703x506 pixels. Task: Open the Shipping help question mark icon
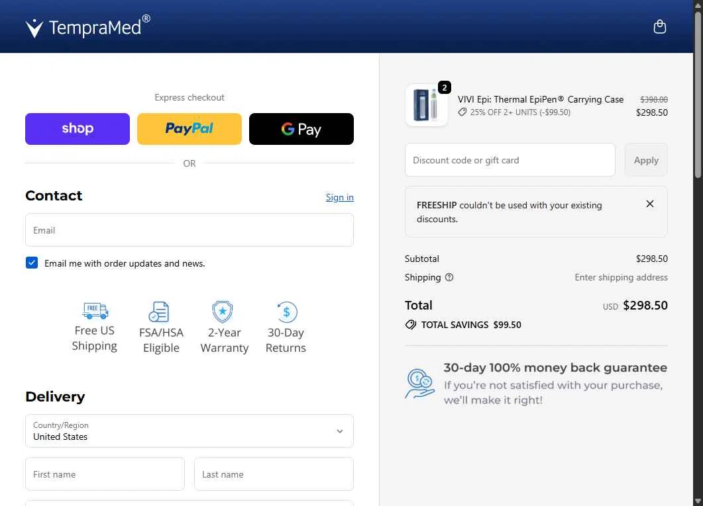point(449,277)
